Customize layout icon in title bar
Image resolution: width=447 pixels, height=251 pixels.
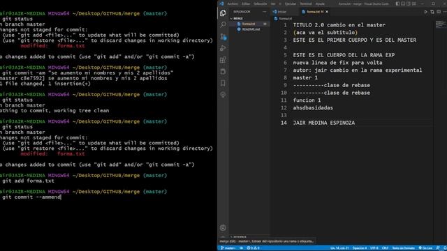click(414, 3)
